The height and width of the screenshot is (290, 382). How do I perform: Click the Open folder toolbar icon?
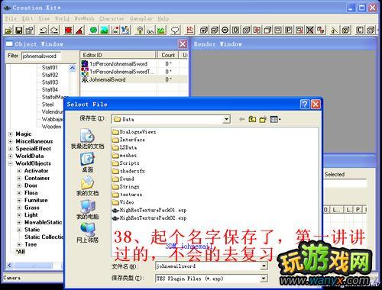(8, 31)
